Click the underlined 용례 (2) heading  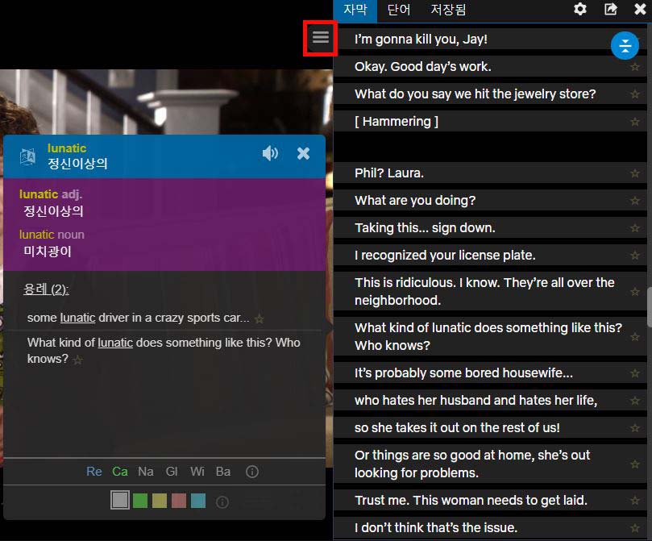click(x=46, y=289)
